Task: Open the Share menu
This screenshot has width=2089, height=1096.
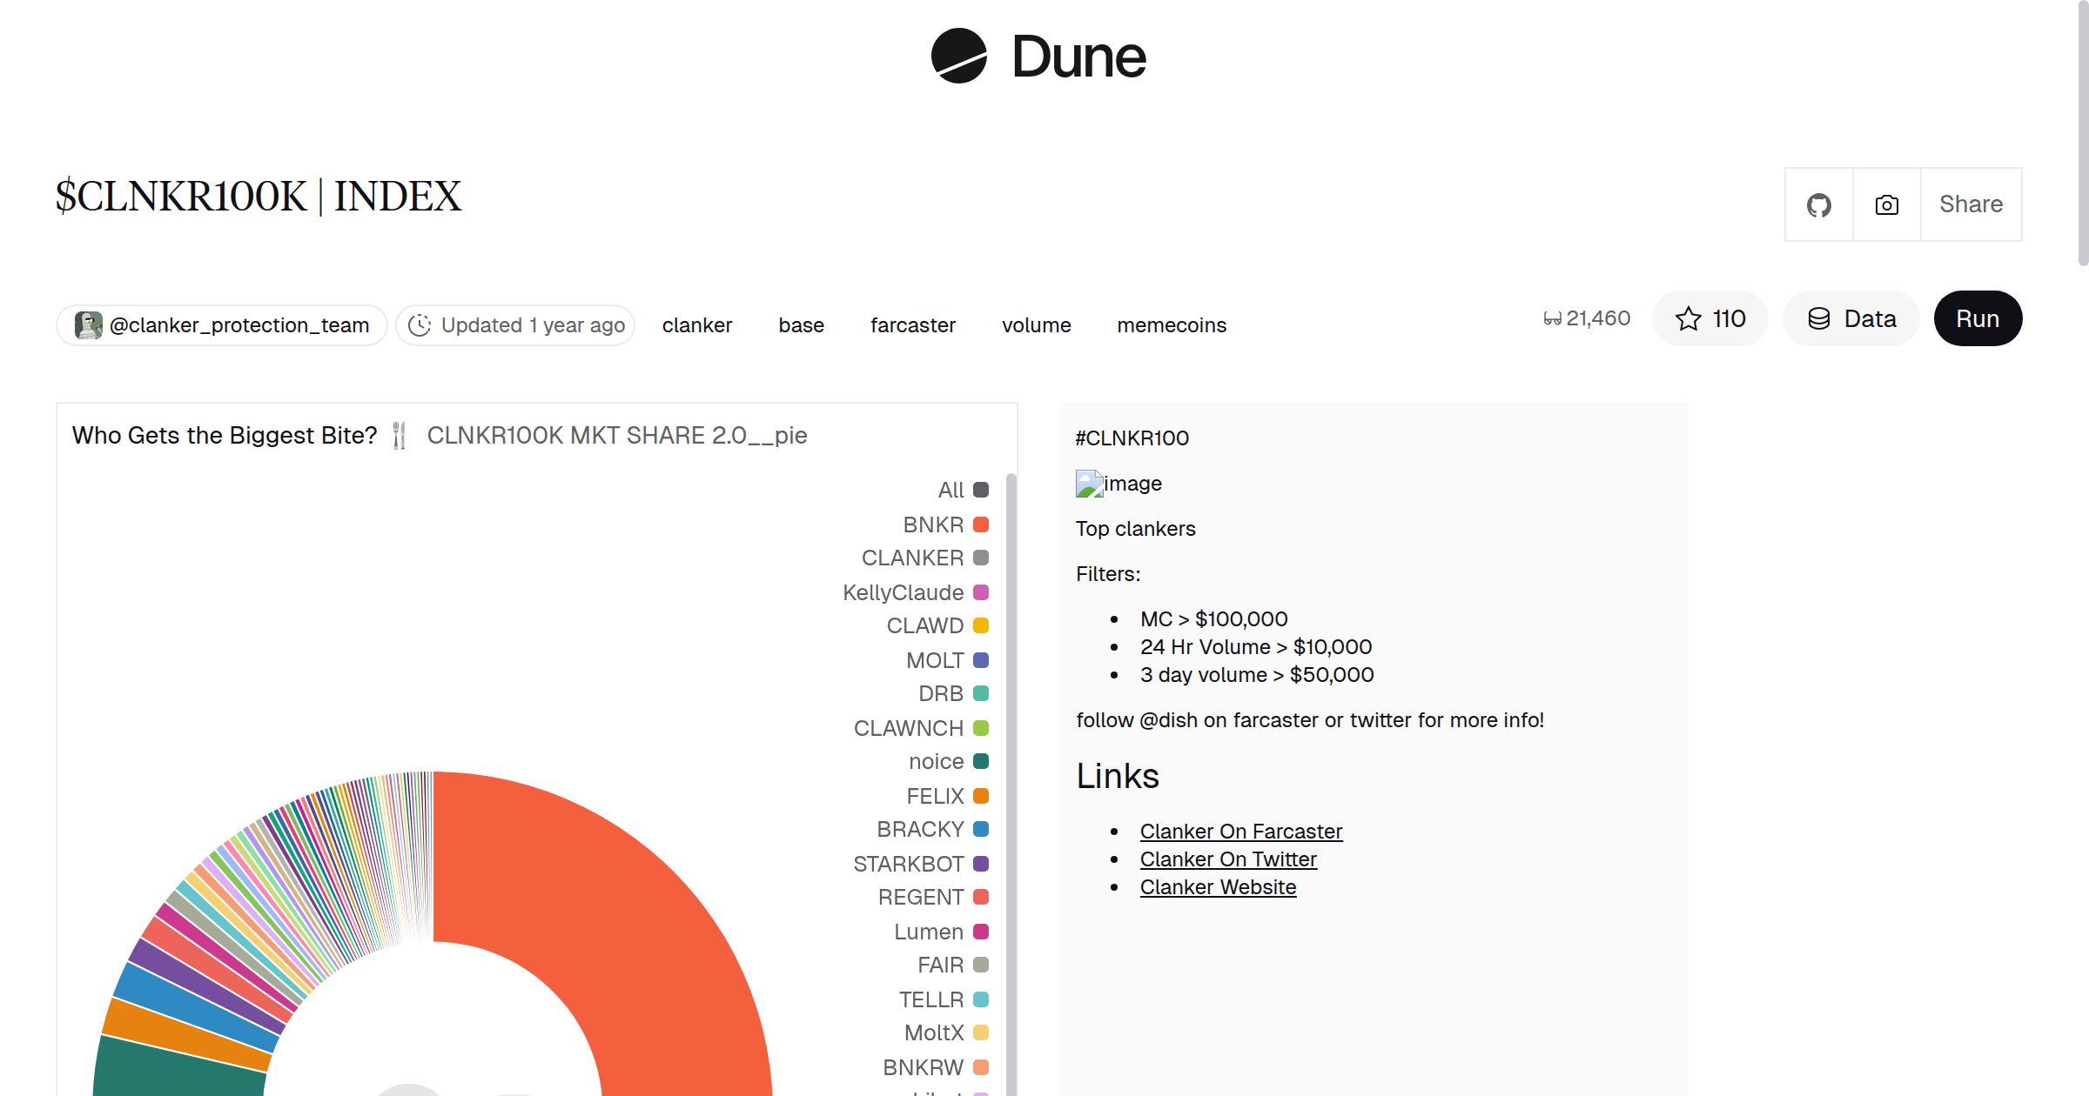Action: [x=1971, y=204]
